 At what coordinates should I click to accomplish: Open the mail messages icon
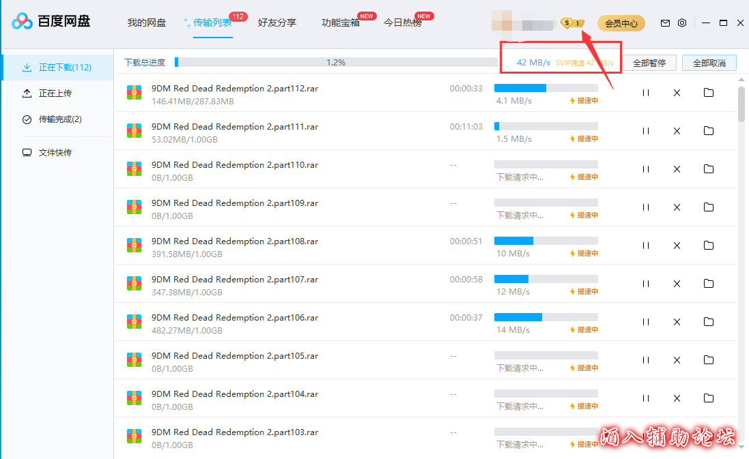click(665, 23)
